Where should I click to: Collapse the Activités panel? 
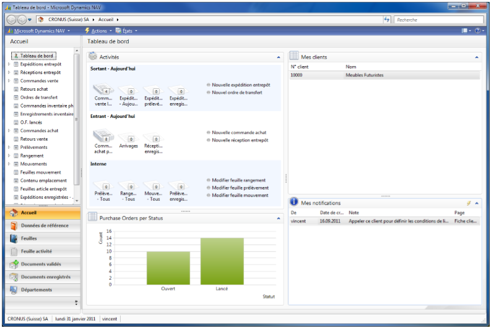[279, 57]
